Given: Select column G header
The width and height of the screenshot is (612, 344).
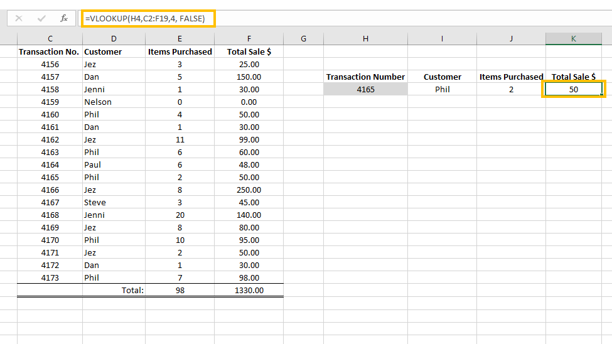Looking at the screenshot, I should coord(303,39).
